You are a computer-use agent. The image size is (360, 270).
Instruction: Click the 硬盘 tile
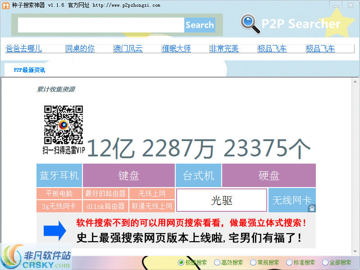[269, 175]
